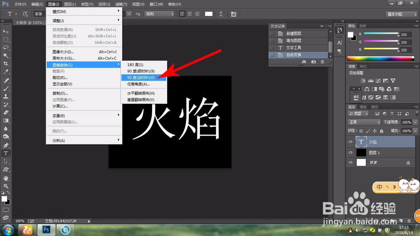The width and height of the screenshot is (420, 236).
Task: Click 画布大小(S)... menu entry
Action: (x=84, y=58)
